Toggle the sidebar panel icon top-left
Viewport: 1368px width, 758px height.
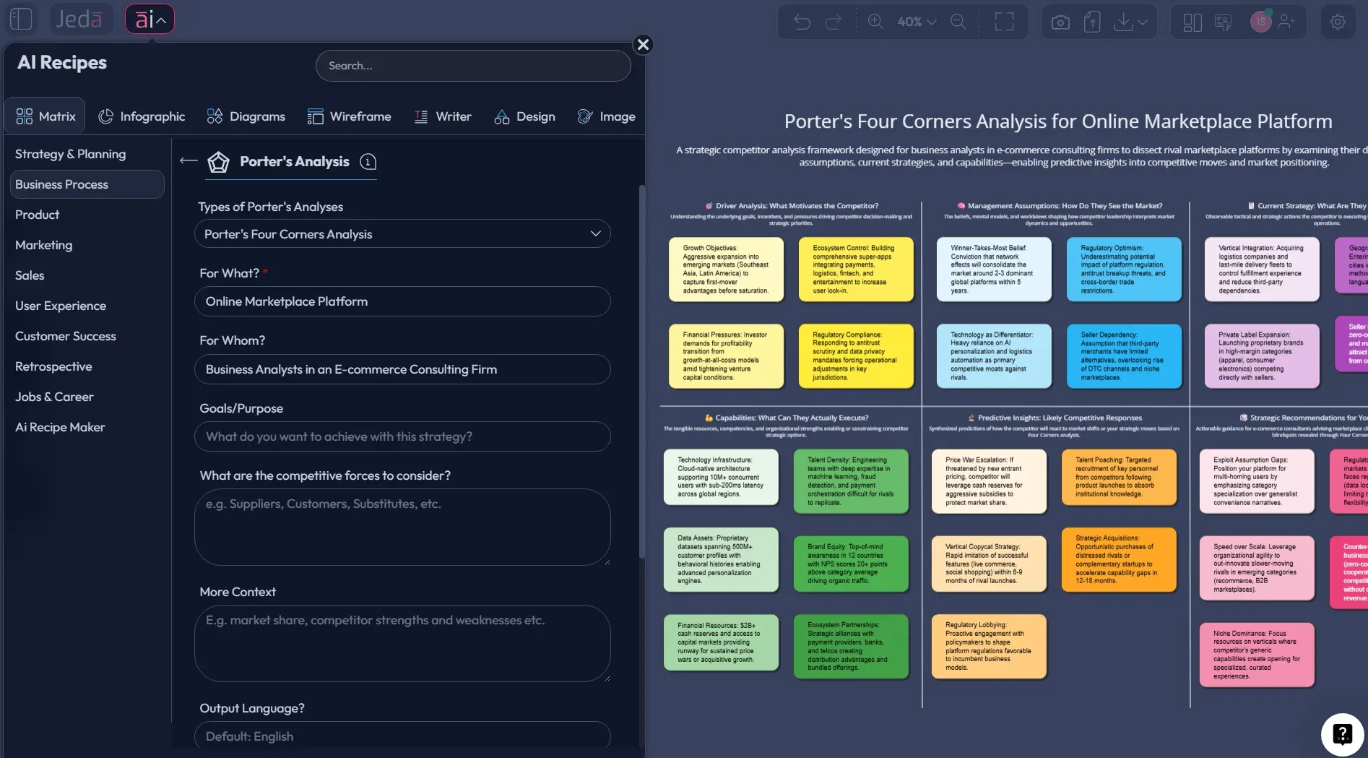click(21, 19)
